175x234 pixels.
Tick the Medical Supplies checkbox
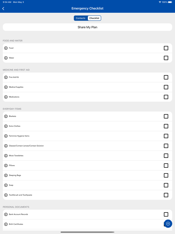166,87
